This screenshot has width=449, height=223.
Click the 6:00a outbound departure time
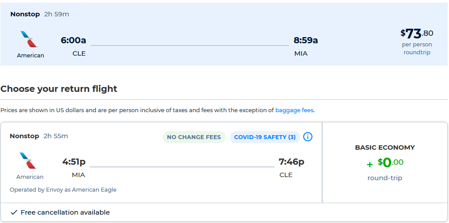pyautogui.click(x=73, y=41)
